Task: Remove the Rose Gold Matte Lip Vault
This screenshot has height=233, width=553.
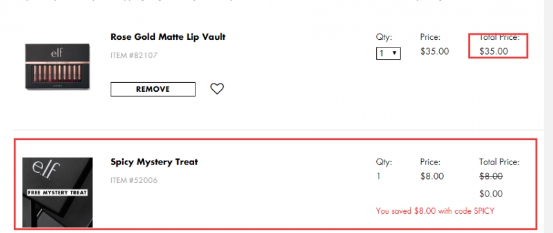Action: coord(152,89)
